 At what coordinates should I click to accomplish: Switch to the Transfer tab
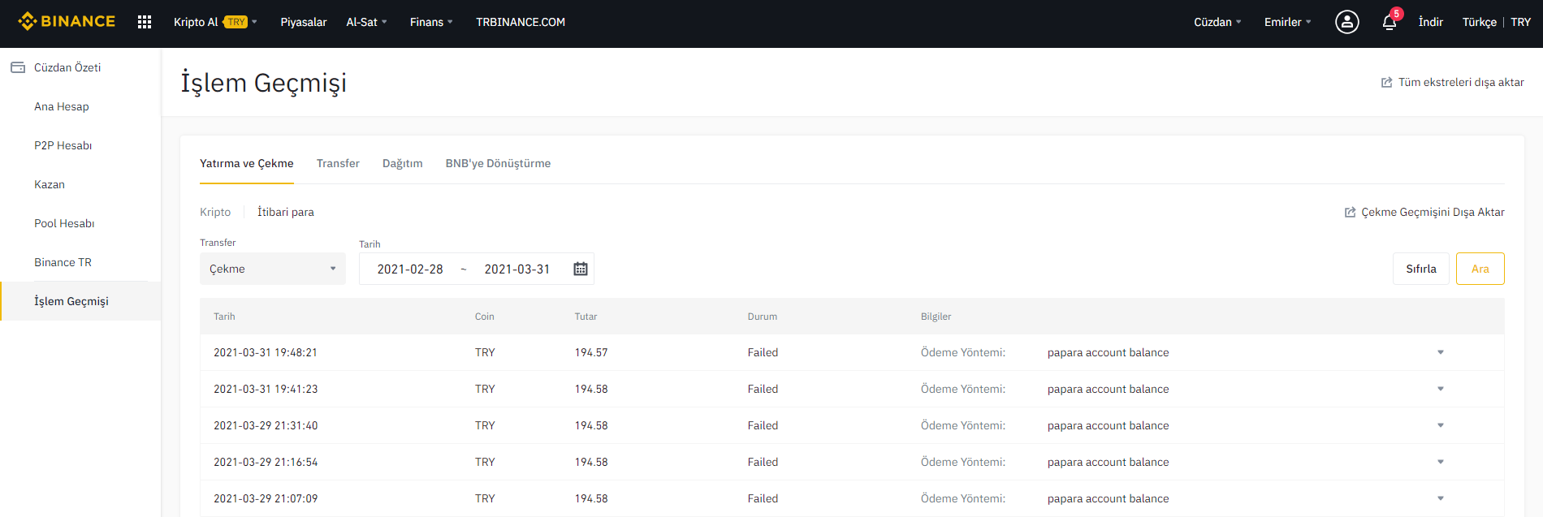(x=338, y=163)
